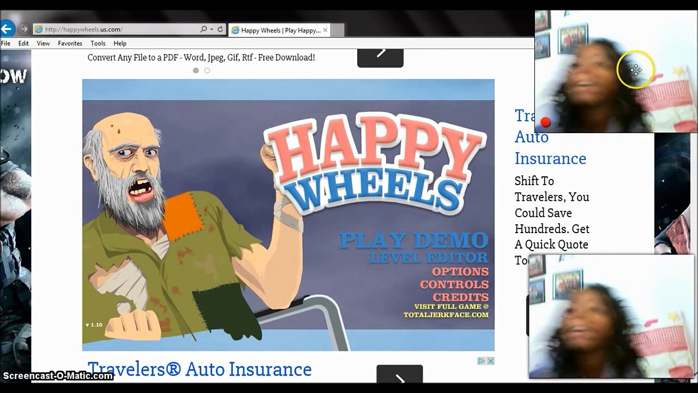Click the Travelers Auto Insurance bottom ad headline
This screenshot has height=393, width=698.
[200, 370]
